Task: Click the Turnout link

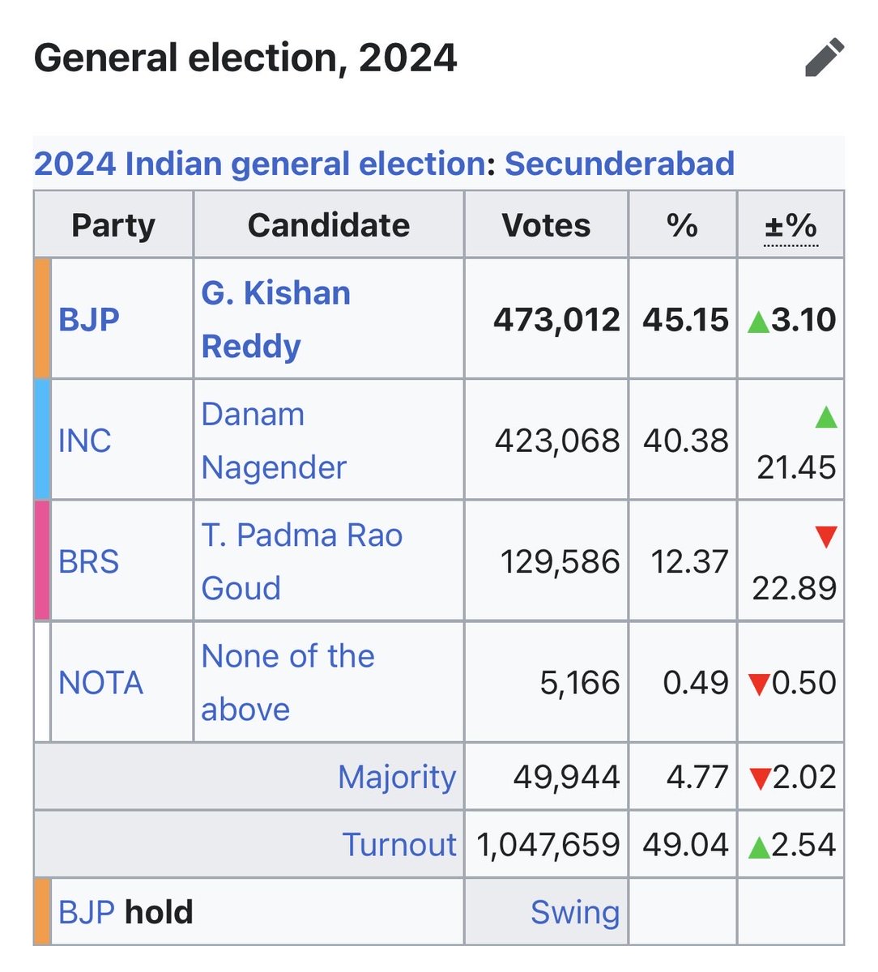Action: [x=399, y=844]
